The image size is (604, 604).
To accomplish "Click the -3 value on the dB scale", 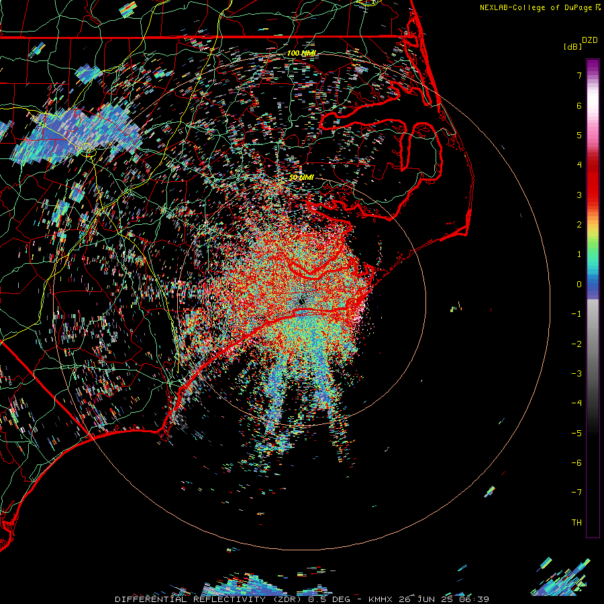I will pyautogui.click(x=576, y=374).
